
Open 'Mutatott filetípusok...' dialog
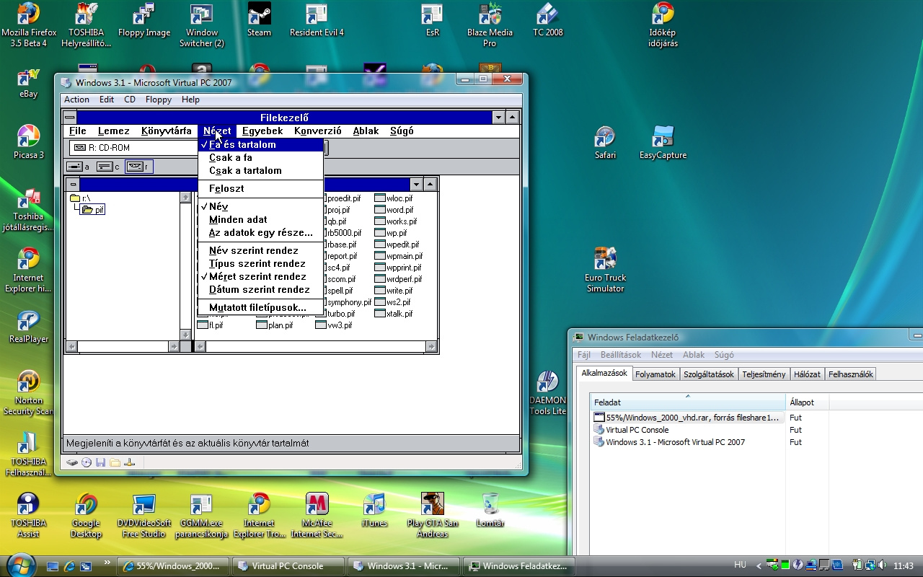[260, 307]
